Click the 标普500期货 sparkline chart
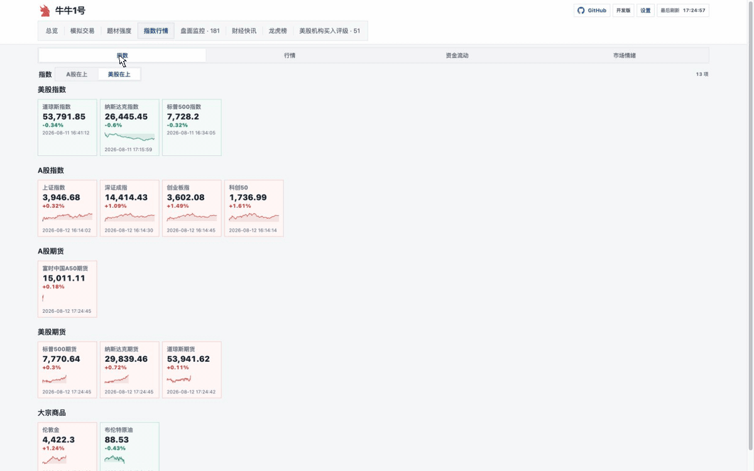The image size is (754, 471). click(55, 379)
